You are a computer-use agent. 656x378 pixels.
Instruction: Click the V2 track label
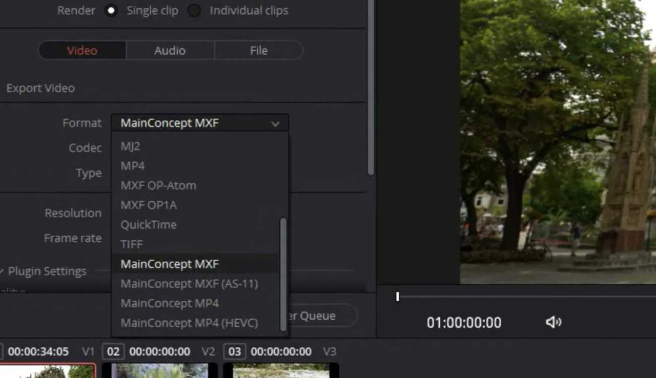(x=208, y=351)
